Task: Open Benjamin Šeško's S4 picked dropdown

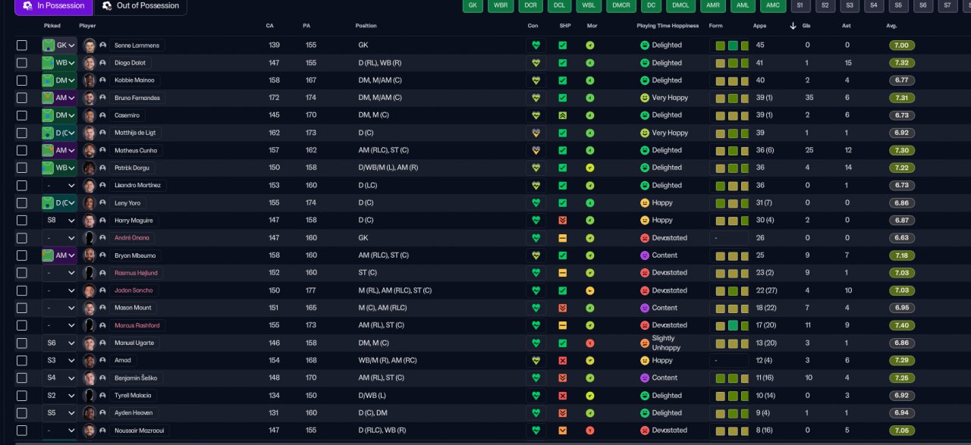Action: (x=59, y=378)
